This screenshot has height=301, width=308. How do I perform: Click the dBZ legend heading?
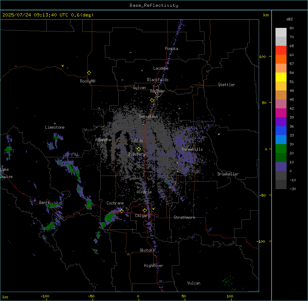289,19
